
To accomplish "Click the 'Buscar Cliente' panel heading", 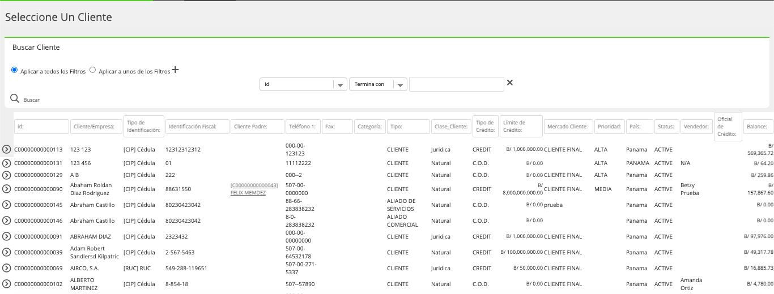I will [x=36, y=47].
